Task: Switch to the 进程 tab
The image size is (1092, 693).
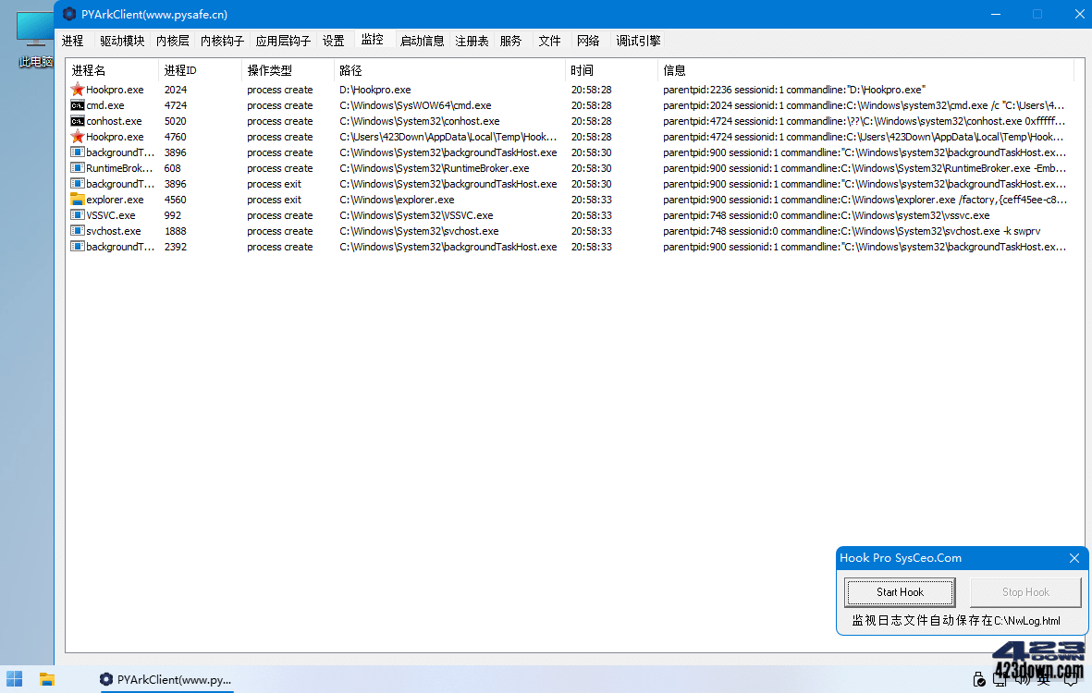Action: point(72,41)
